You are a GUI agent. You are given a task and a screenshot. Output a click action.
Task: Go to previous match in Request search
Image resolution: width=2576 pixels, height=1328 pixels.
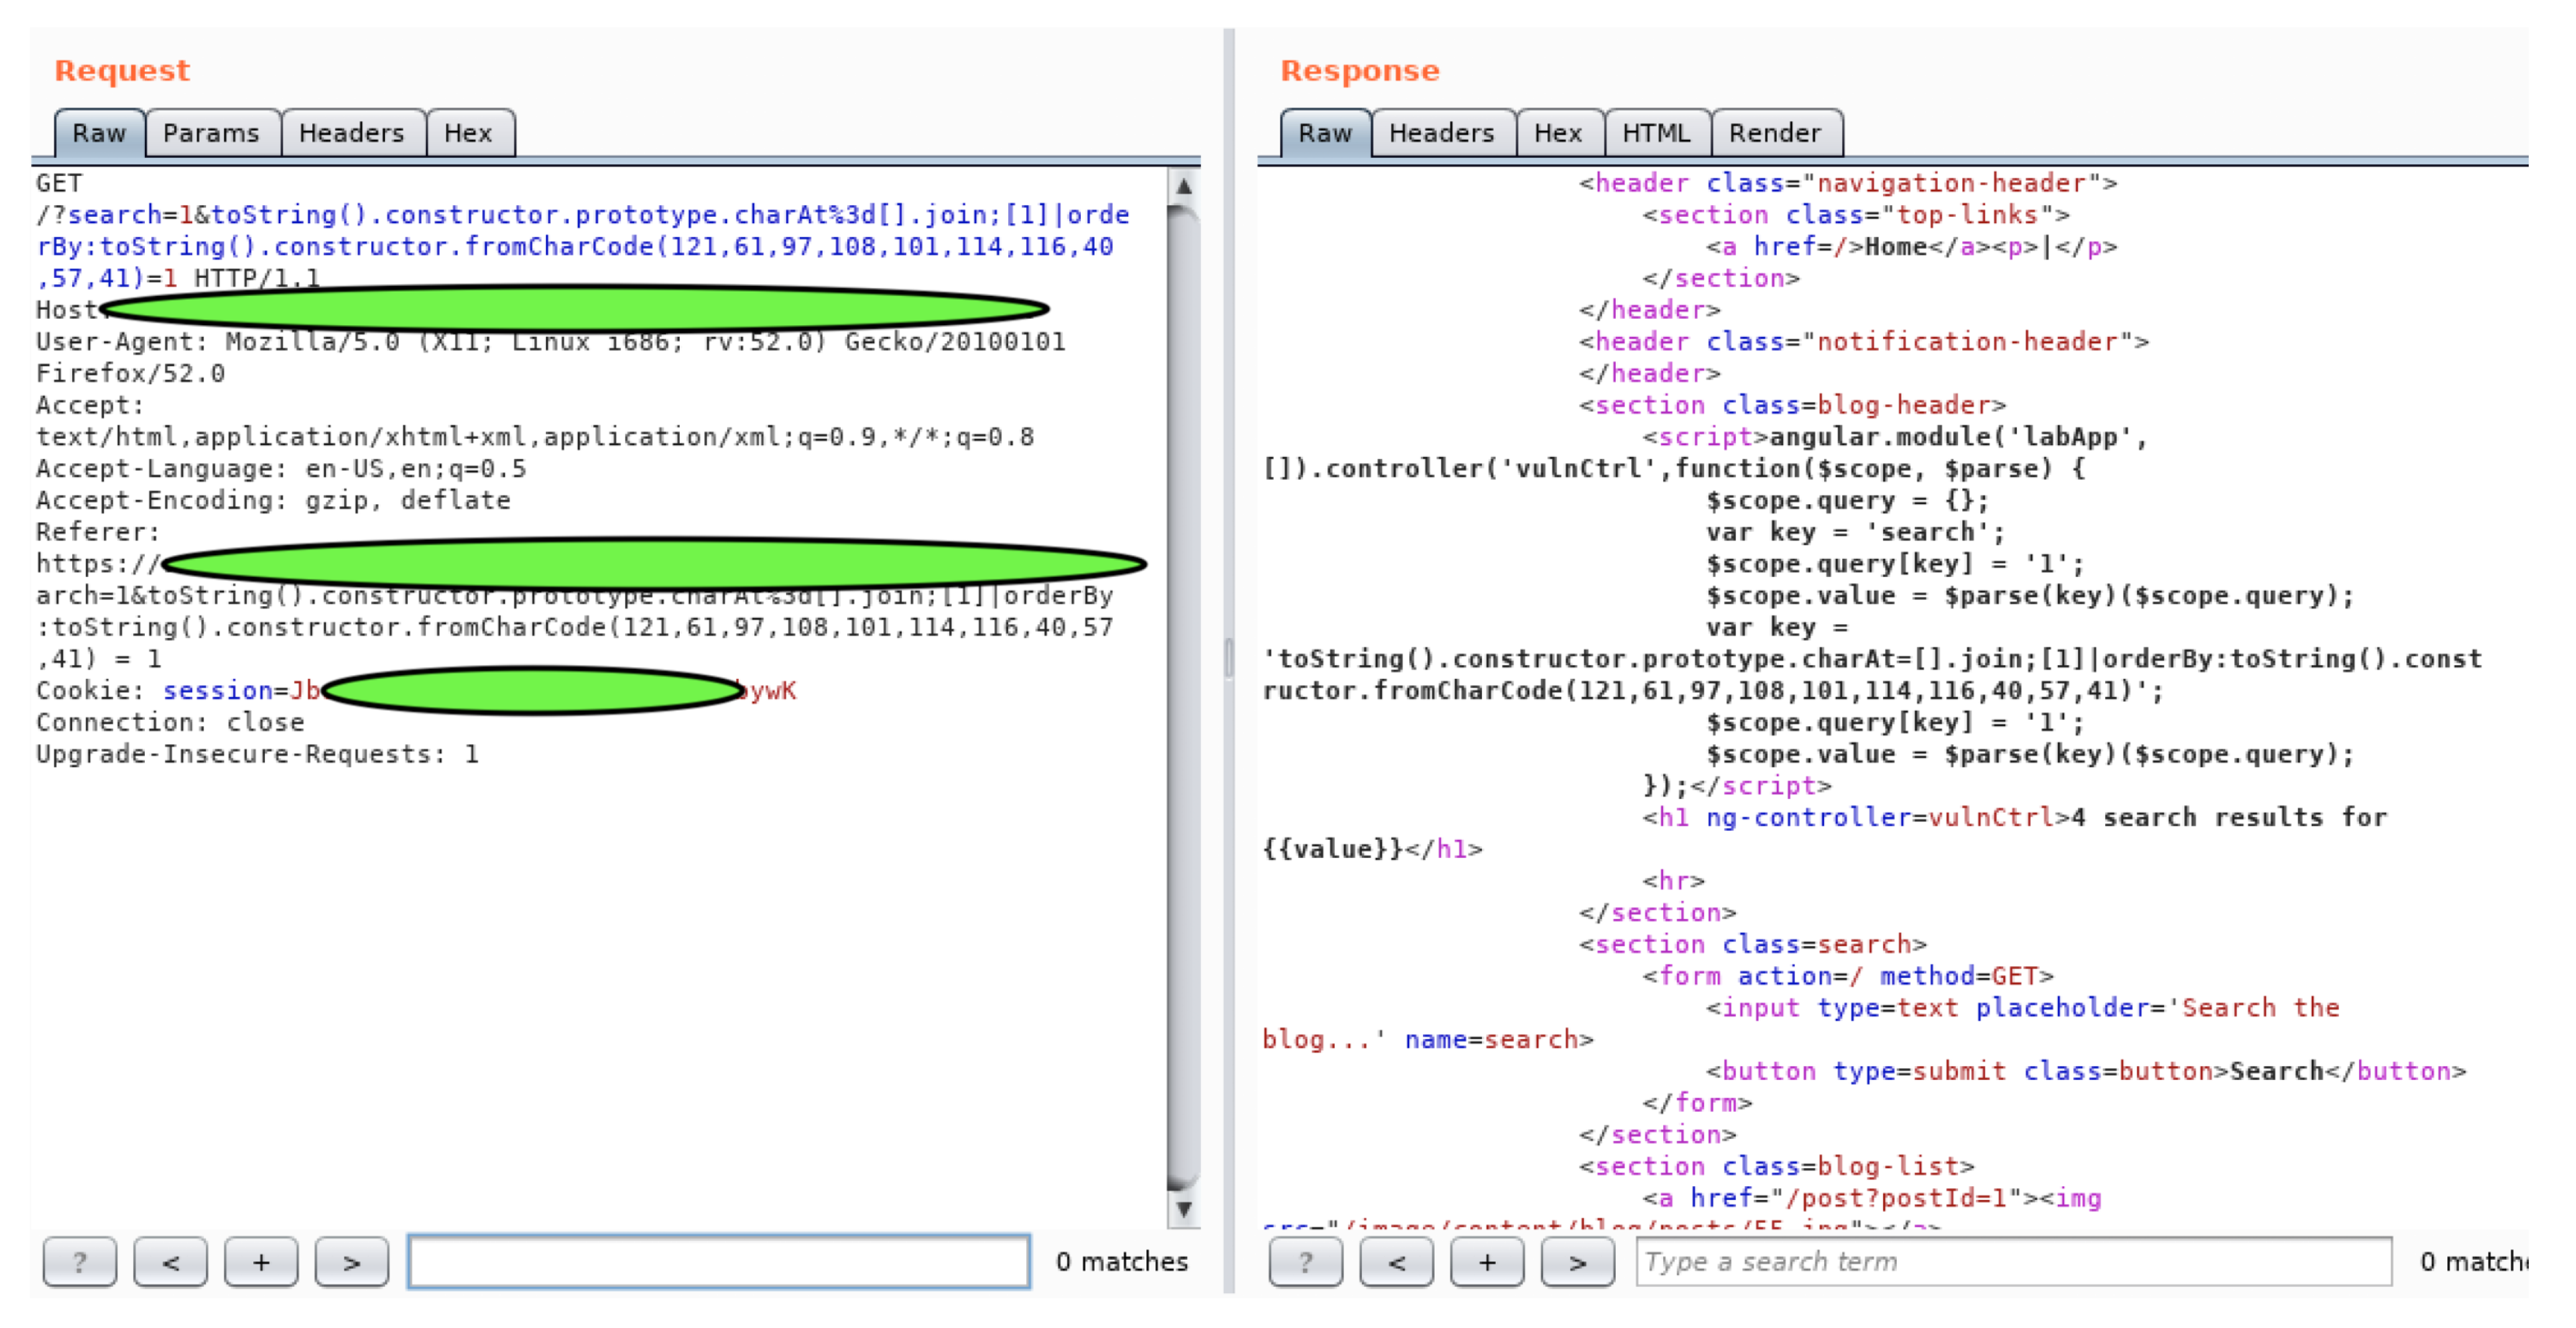pos(170,1262)
